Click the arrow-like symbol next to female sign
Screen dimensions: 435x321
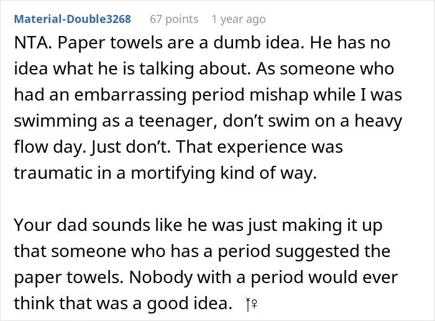pyautogui.click(x=248, y=305)
